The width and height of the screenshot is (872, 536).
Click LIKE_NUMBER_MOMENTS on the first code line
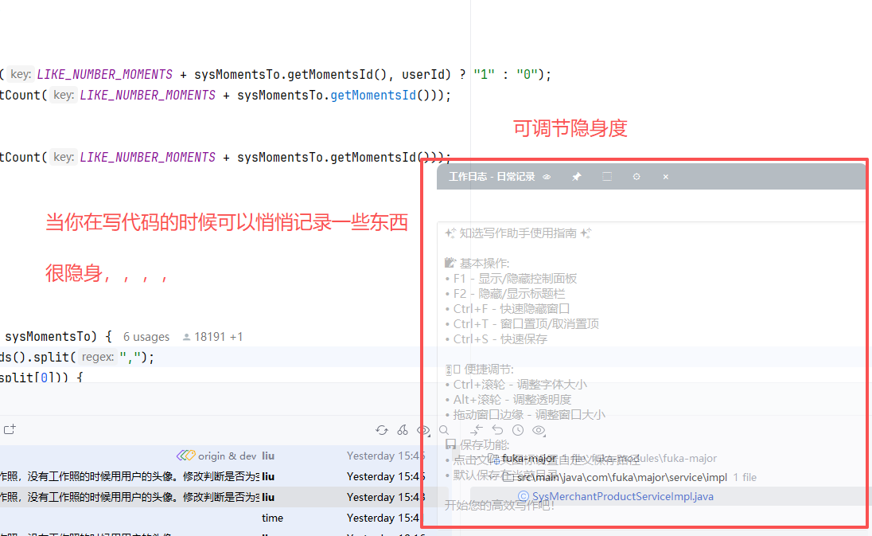point(104,75)
